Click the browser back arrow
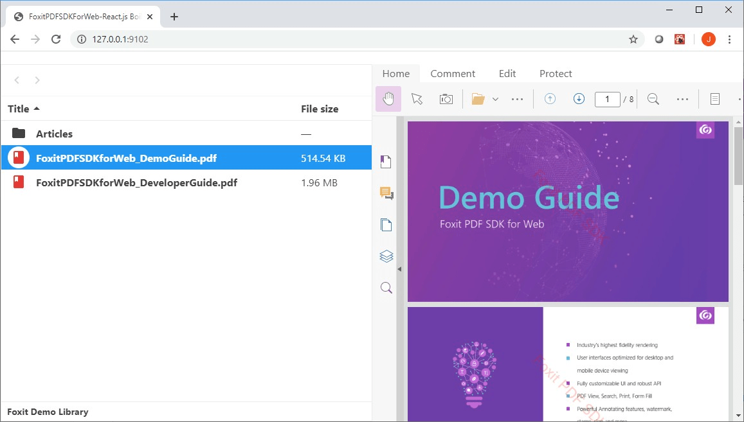The width and height of the screenshot is (744, 422). [x=15, y=39]
